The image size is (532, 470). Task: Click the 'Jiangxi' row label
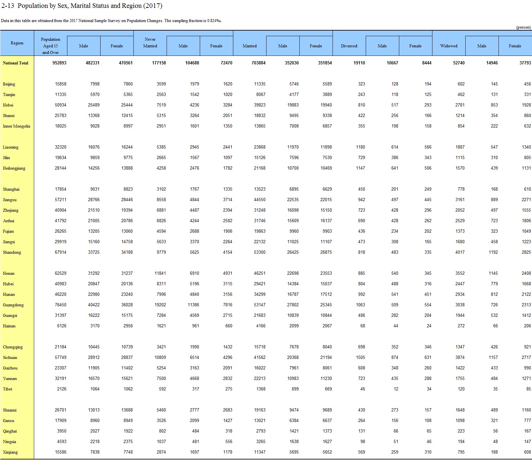tap(9, 242)
